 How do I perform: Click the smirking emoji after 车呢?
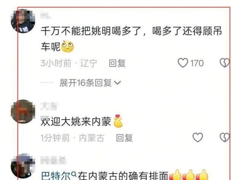[68, 46]
